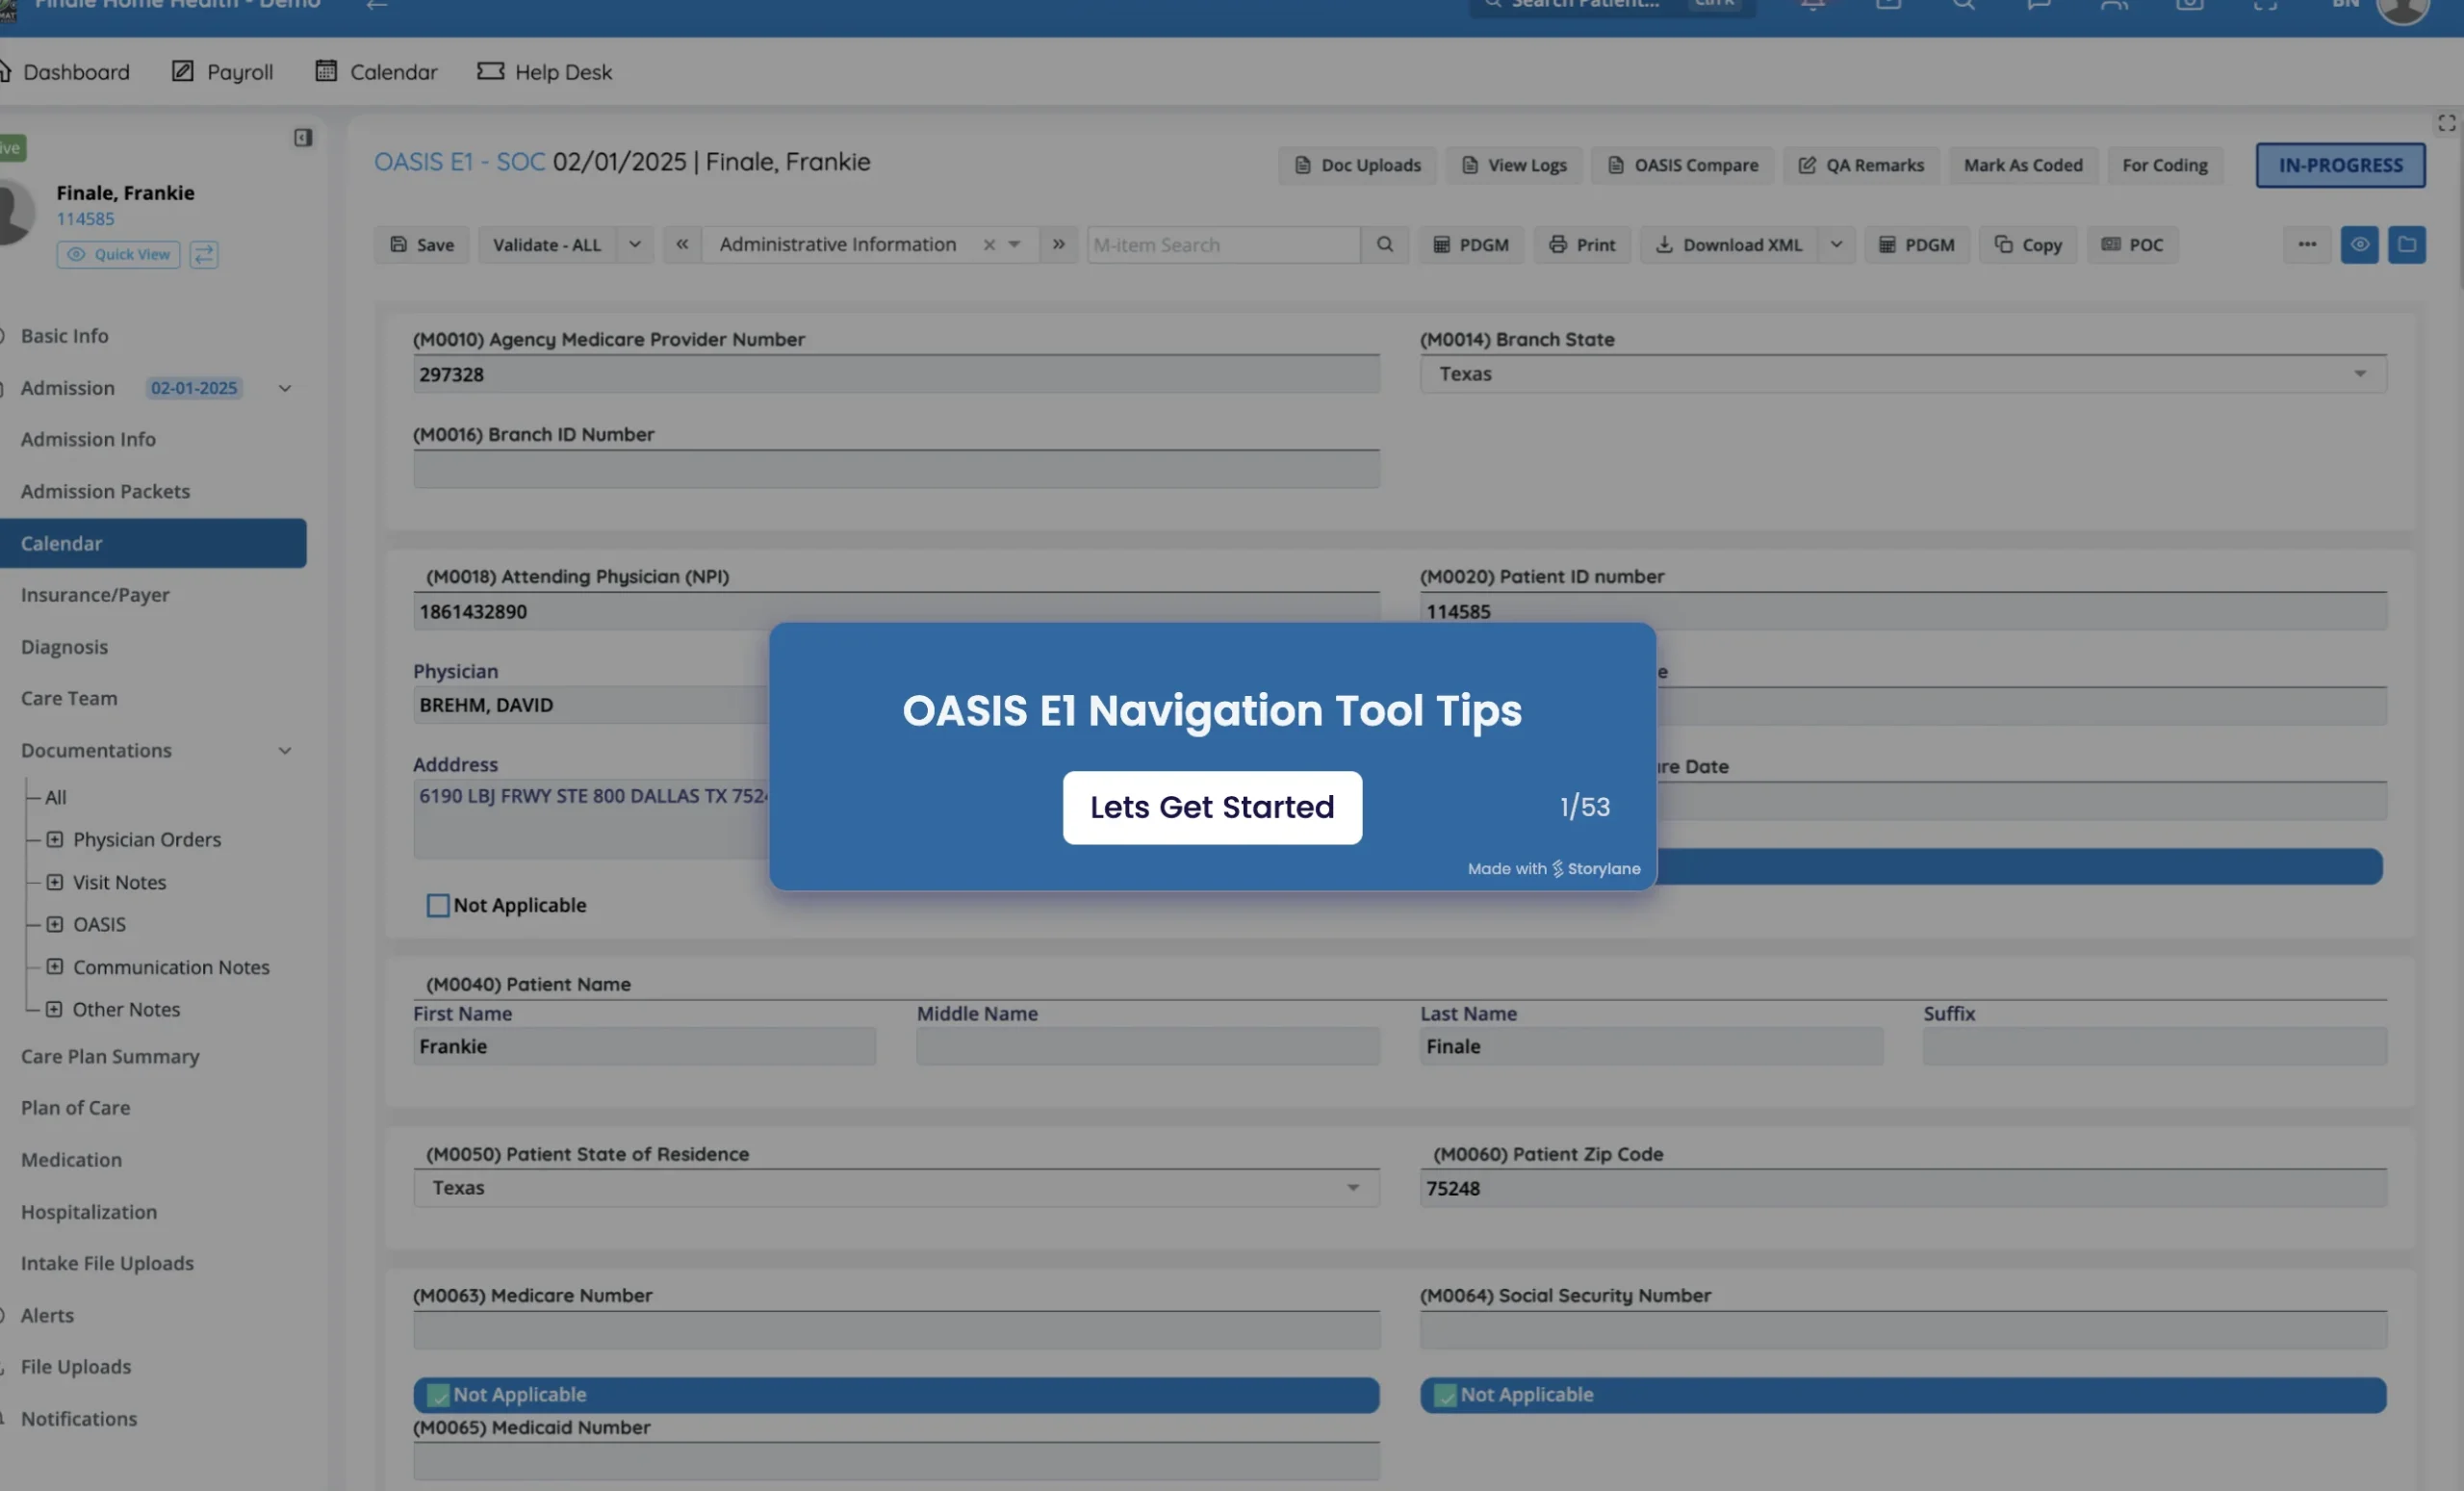Go to previous section double-chevron
Viewport: 2464px width, 1491px height.
tap(682, 244)
